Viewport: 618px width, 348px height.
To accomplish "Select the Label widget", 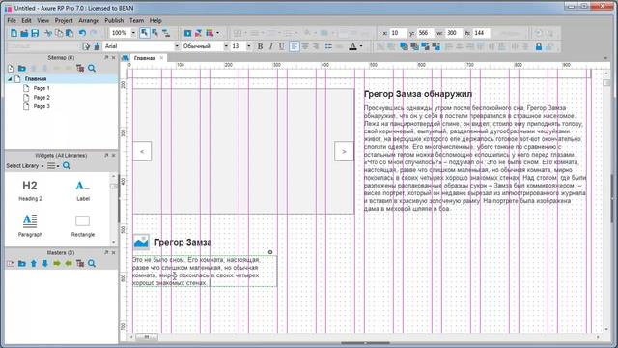I will [x=83, y=190].
